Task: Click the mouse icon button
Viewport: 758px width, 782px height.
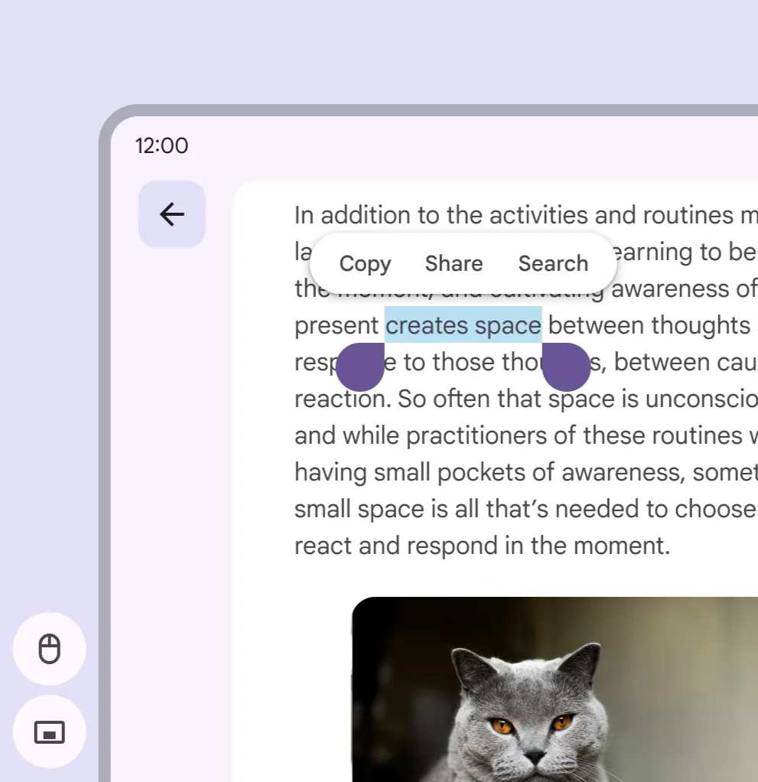Action: tap(50, 649)
